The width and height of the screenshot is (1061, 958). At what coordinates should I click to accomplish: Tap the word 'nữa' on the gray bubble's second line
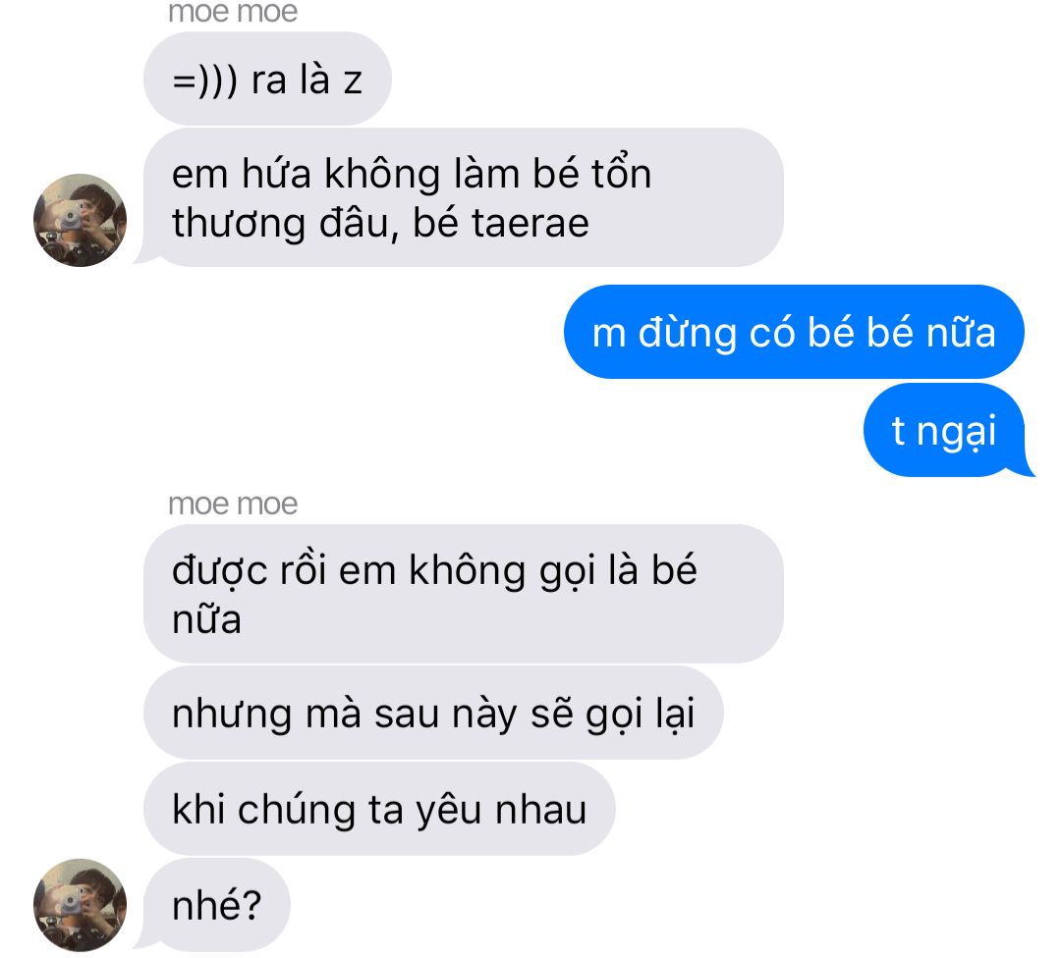[206, 619]
